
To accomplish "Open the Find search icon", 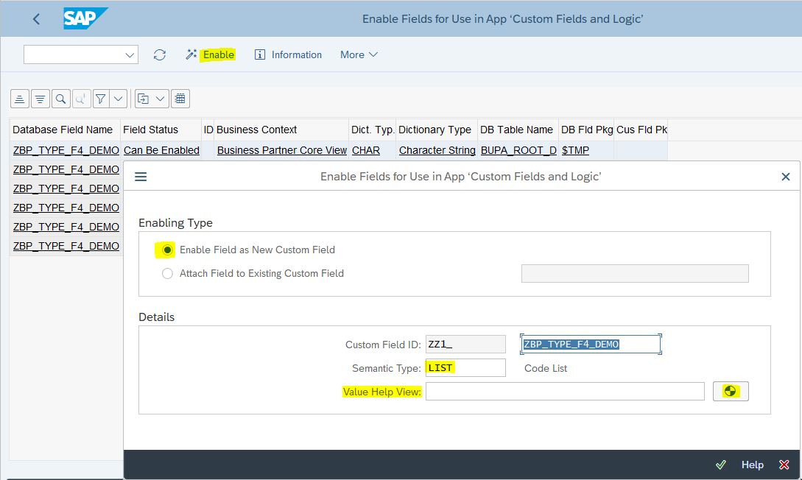I will coord(60,98).
